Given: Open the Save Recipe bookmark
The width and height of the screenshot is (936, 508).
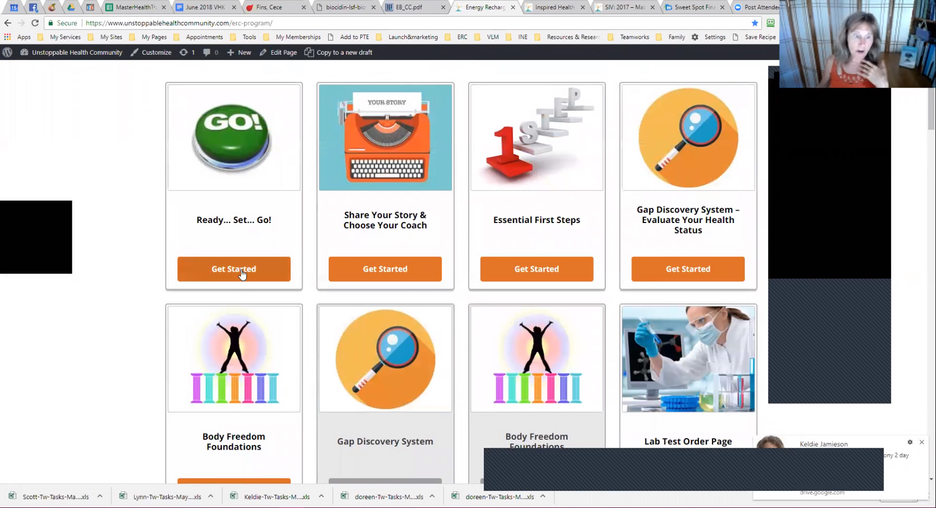Looking at the screenshot, I should pyautogui.click(x=754, y=37).
